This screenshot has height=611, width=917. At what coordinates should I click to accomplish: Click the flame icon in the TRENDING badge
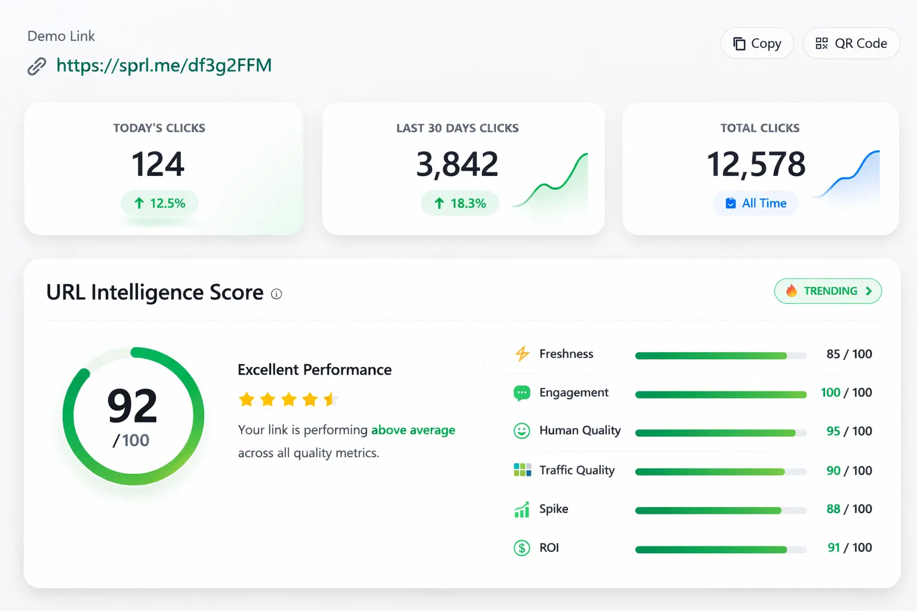tap(792, 291)
